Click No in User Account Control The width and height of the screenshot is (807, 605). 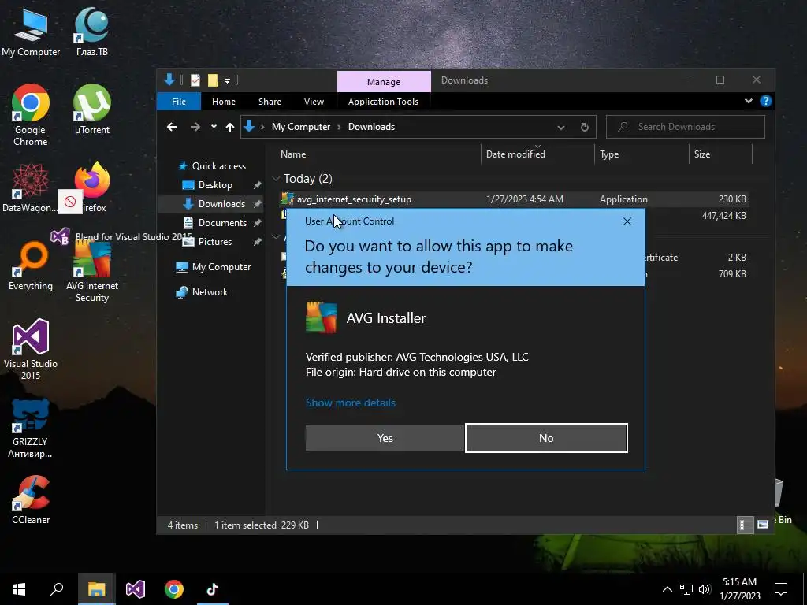(546, 438)
